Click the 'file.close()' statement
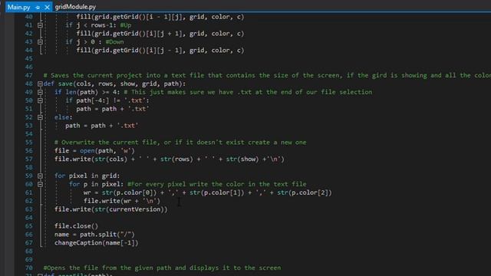491x276 pixels. click(x=76, y=226)
